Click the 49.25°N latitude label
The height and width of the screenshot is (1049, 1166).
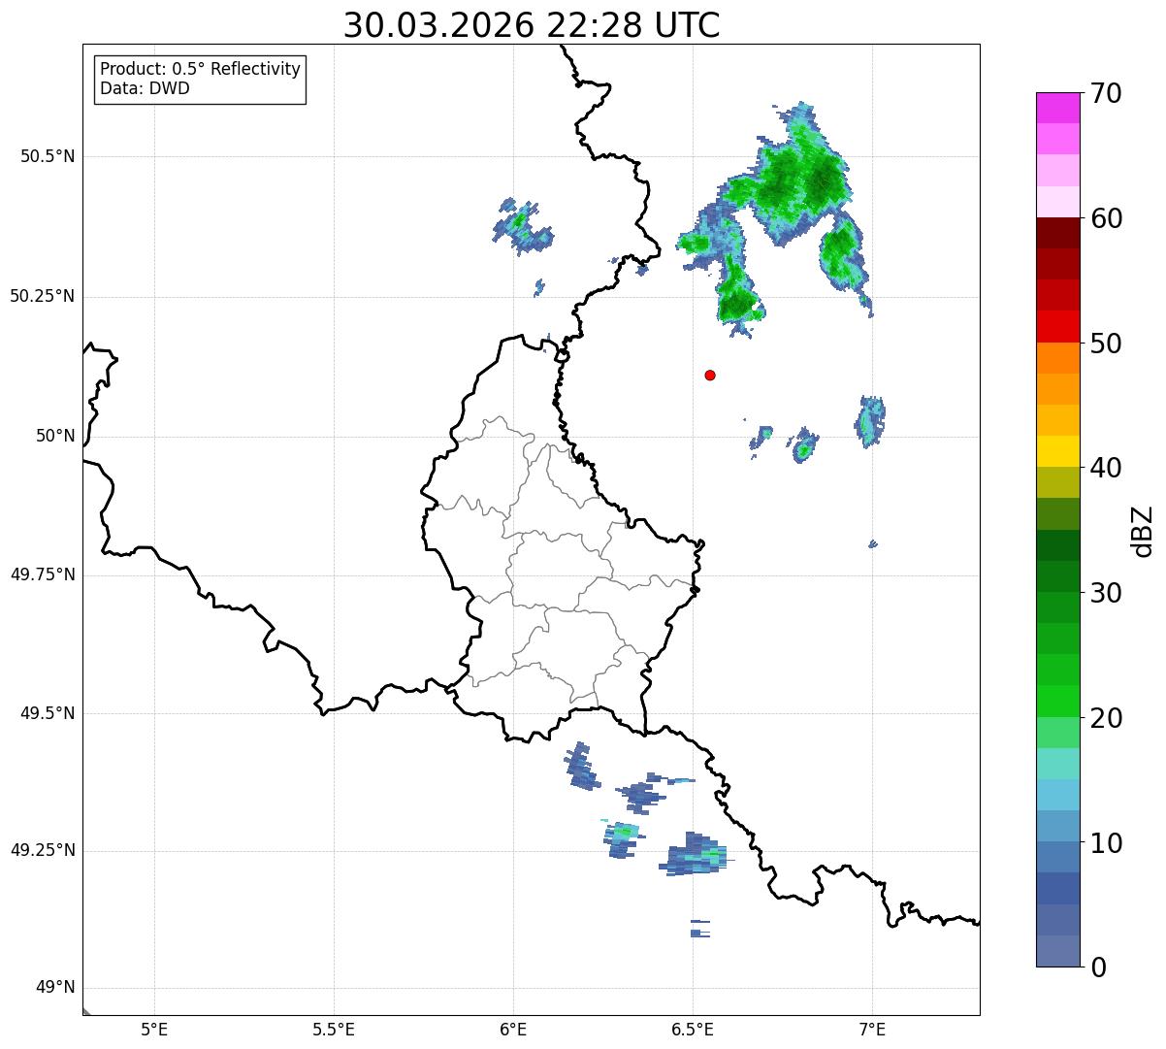[43, 851]
